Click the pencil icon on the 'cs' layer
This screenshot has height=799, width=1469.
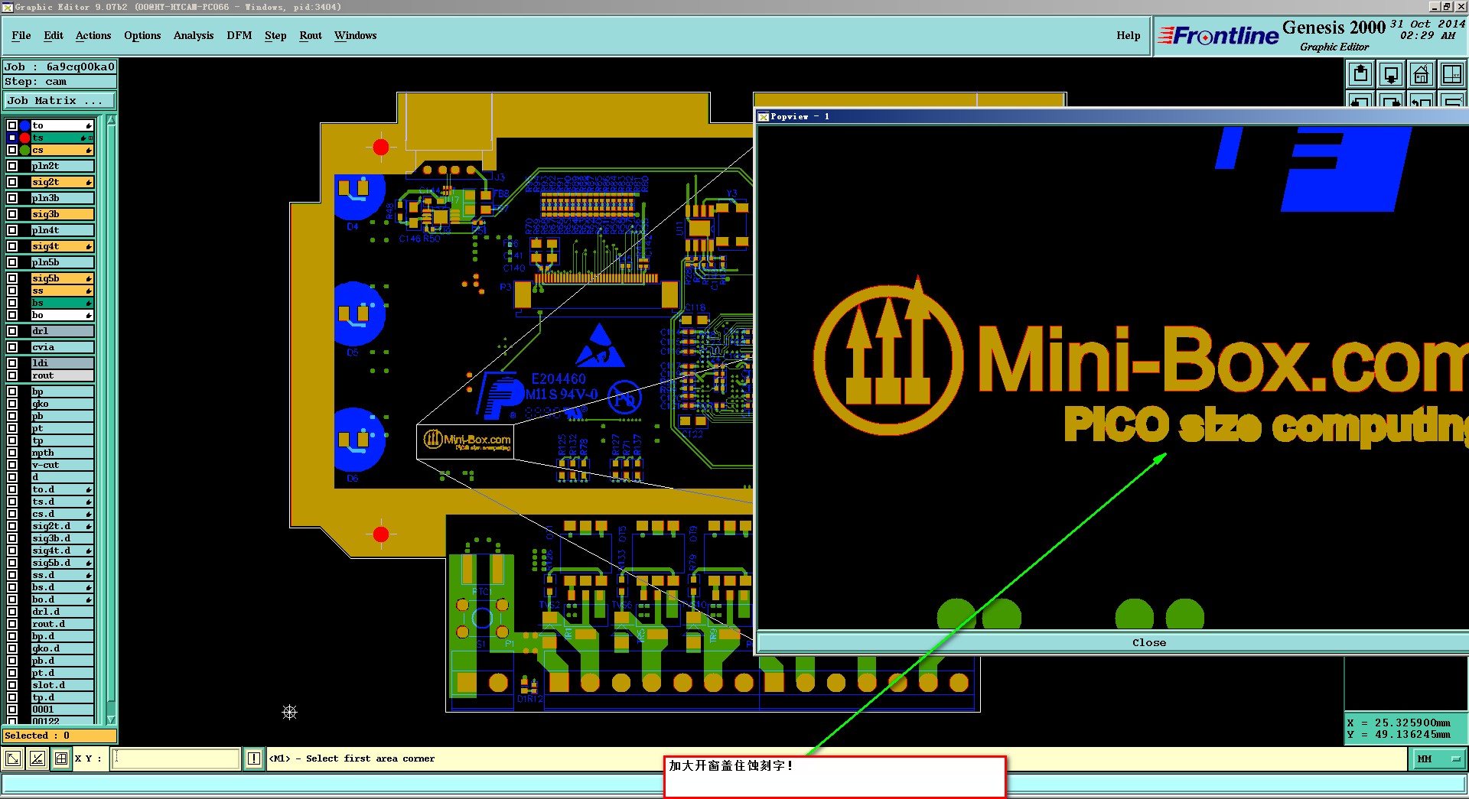pyautogui.click(x=89, y=150)
